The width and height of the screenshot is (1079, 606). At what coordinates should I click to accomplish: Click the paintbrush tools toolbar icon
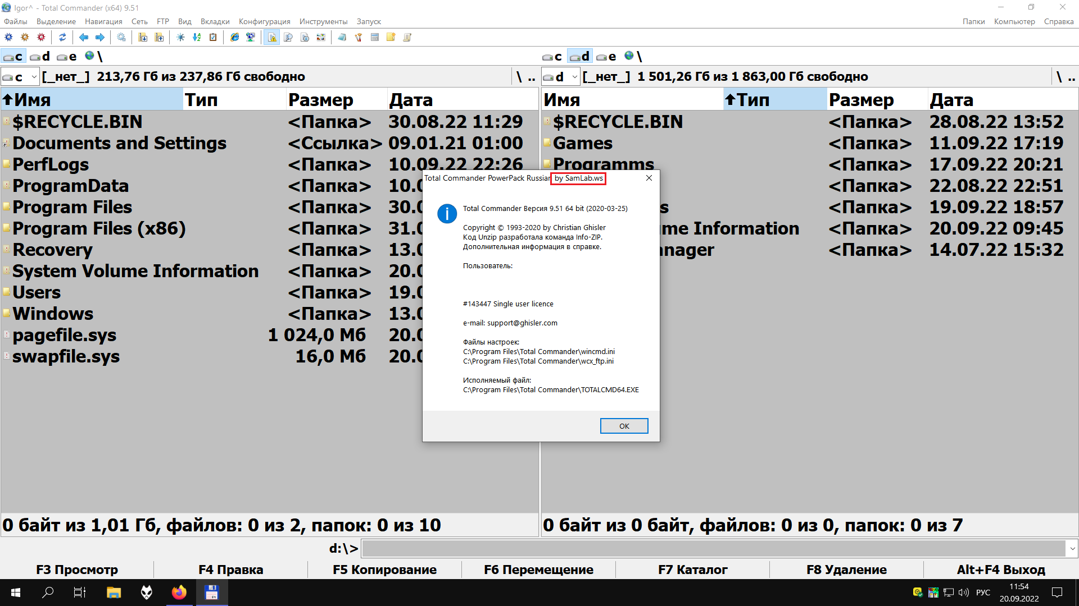click(358, 38)
